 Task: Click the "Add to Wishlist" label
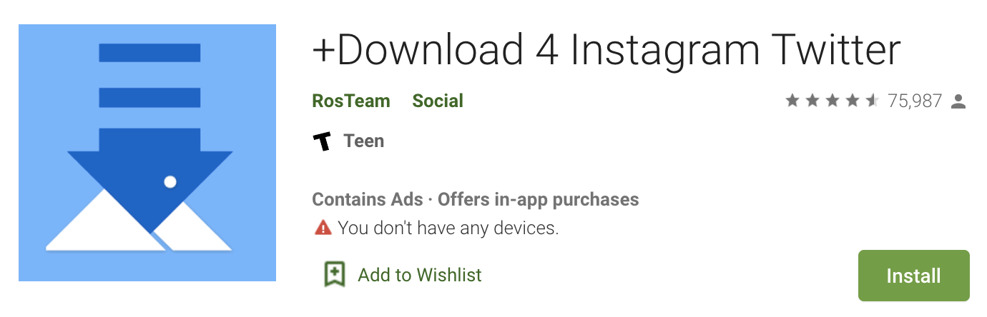[x=420, y=275]
